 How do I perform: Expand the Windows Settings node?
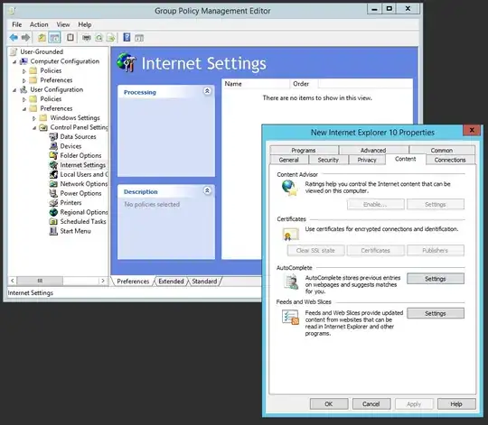pos(34,118)
